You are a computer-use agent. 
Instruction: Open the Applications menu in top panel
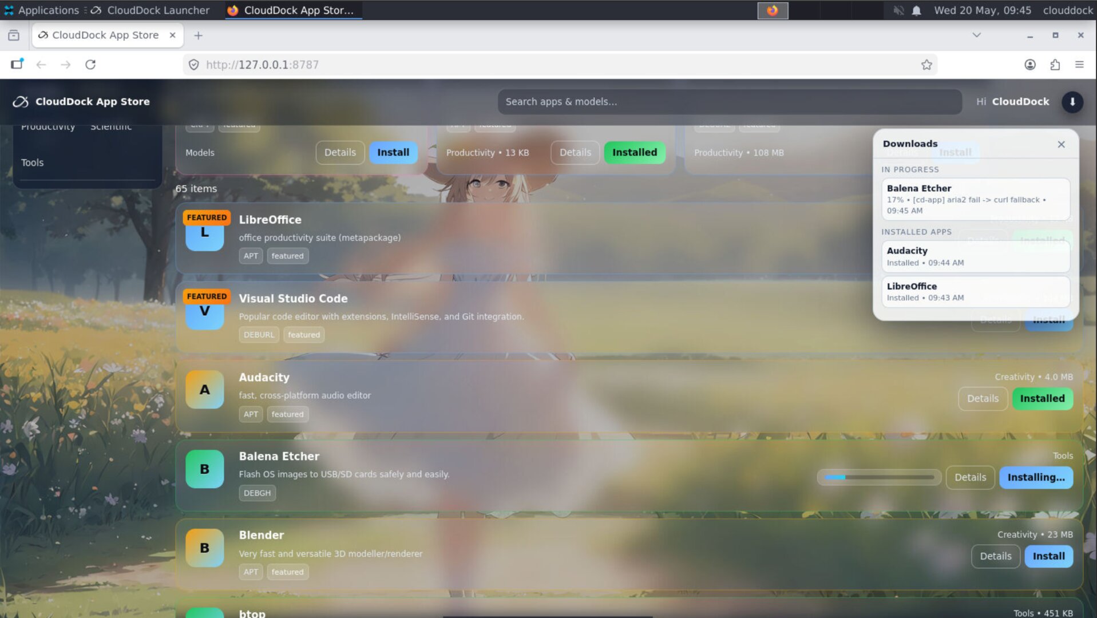coord(42,10)
